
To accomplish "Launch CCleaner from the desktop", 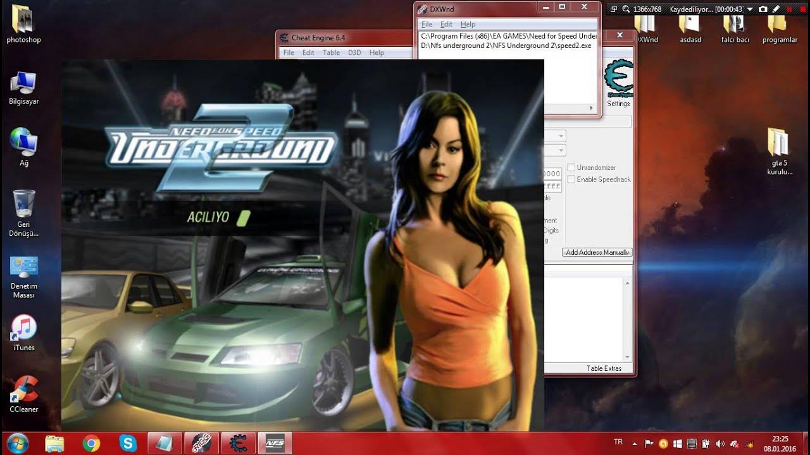I will pyautogui.click(x=23, y=394).
